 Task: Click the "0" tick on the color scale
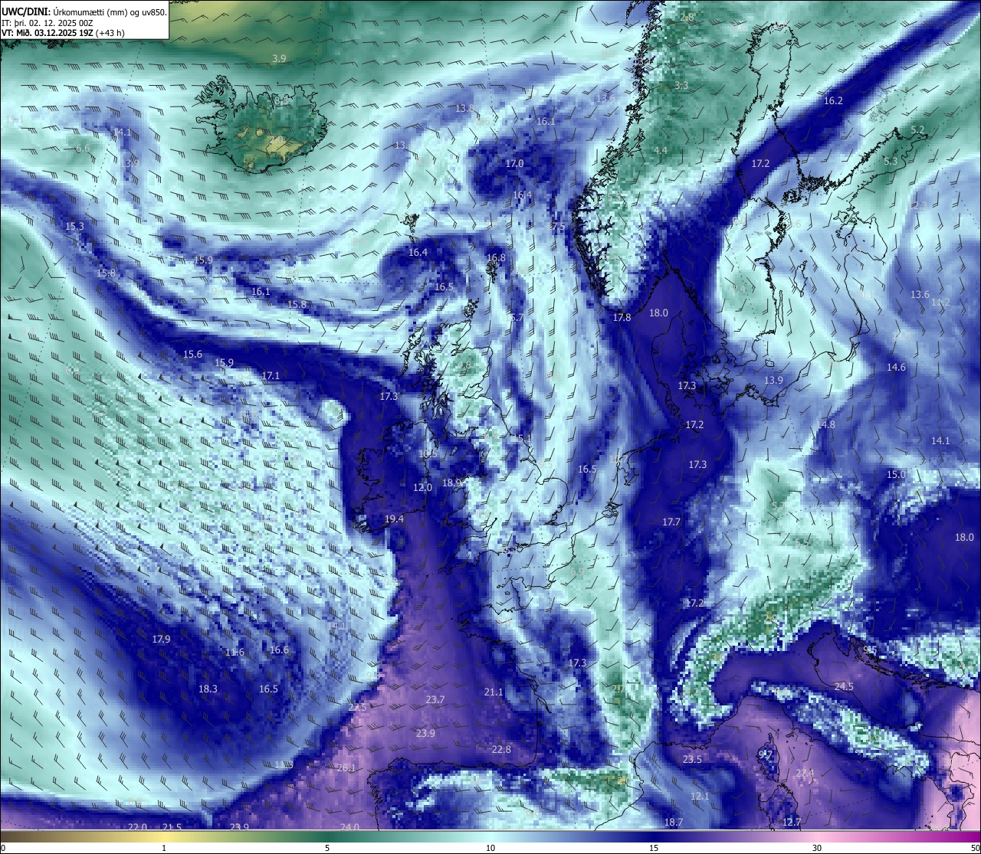click(x=4, y=847)
